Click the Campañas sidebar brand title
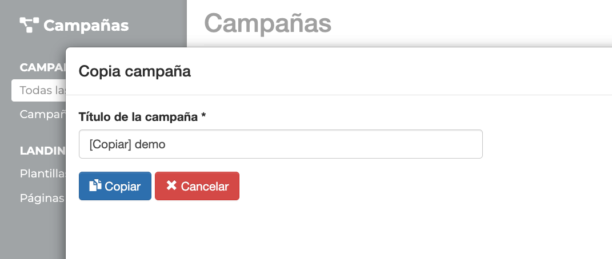Viewport: 612px width, 259px height. [86, 26]
